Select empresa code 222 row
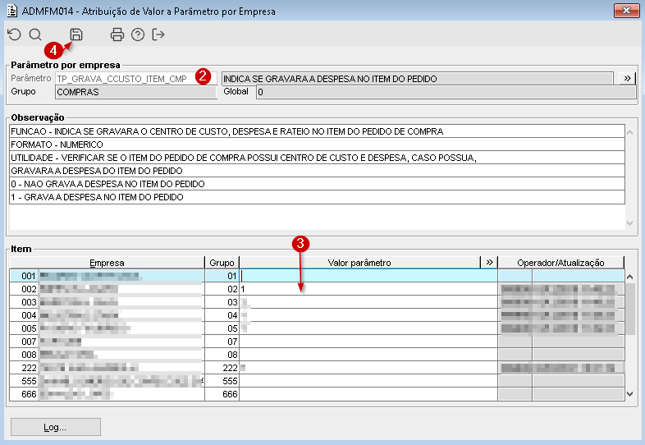 click(x=24, y=368)
